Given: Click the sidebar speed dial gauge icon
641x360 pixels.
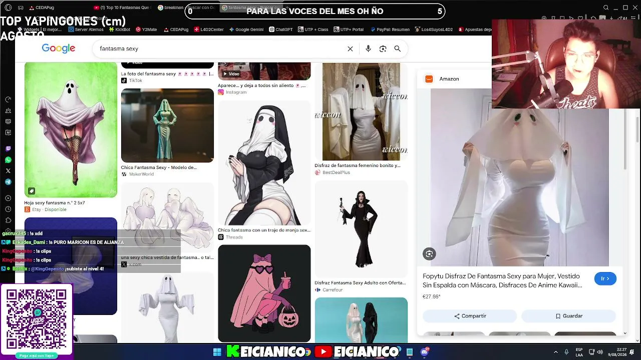Looking at the screenshot, I should tap(8, 99).
